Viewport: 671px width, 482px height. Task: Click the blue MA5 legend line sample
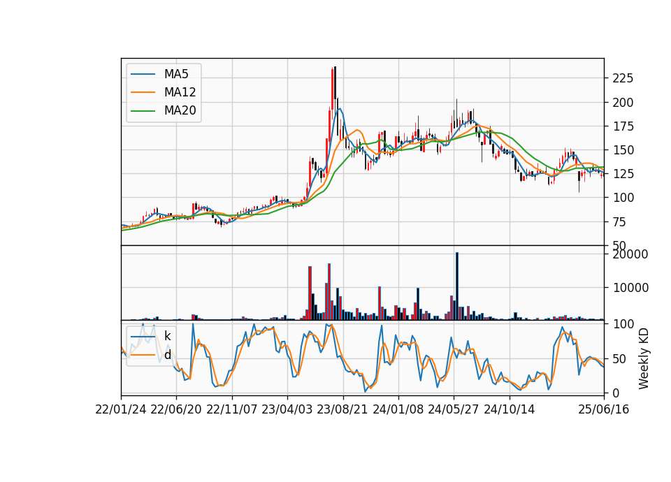143,74
